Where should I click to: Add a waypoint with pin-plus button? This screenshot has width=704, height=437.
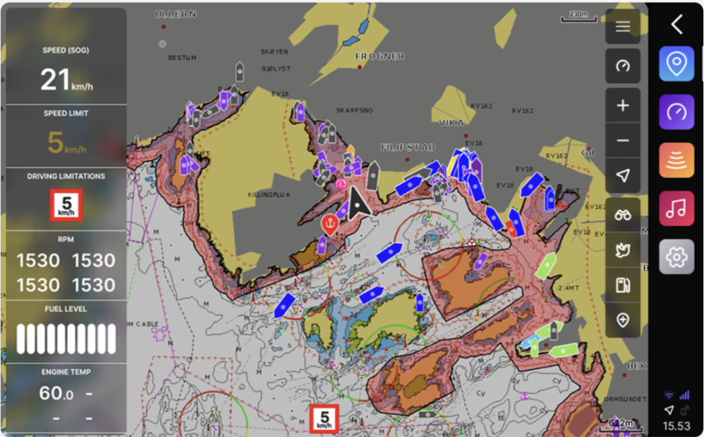623,320
